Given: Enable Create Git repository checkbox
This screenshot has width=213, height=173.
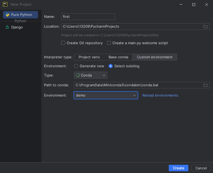Looking at the screenshot, I should (x=63, y=43).
